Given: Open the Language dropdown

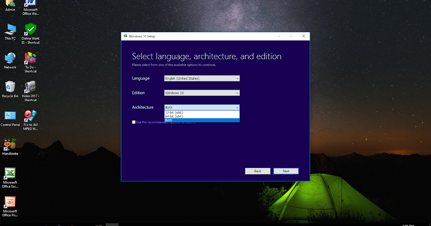Looking at the screenshot, I should coord(202,79).
